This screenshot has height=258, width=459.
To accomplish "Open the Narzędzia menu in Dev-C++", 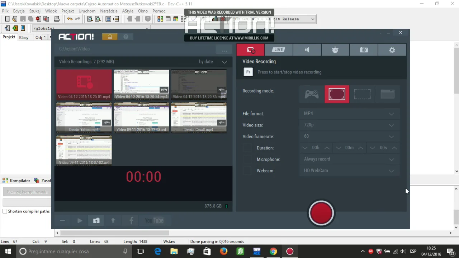I will click(x=109, y=11).
